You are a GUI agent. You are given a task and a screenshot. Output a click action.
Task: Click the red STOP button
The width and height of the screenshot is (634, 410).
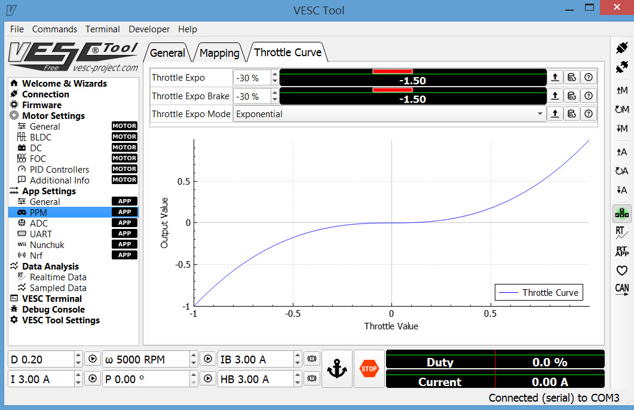pos(369,369)
